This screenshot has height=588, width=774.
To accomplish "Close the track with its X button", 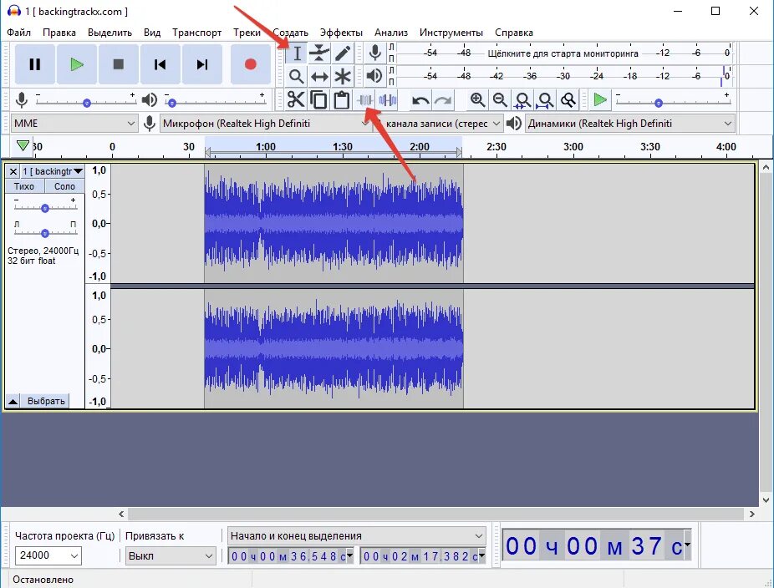I will coord(13,172).
